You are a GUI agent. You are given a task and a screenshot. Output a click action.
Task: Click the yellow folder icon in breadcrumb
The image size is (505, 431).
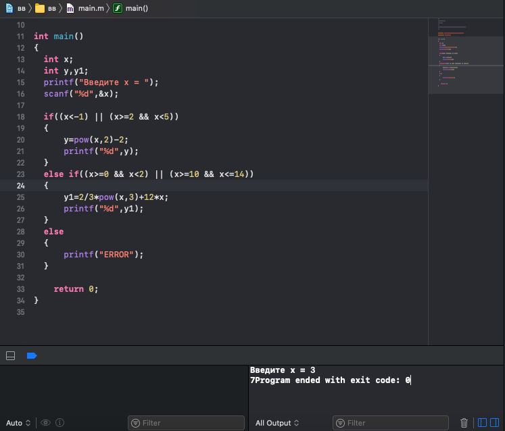(x=40, y=8)
